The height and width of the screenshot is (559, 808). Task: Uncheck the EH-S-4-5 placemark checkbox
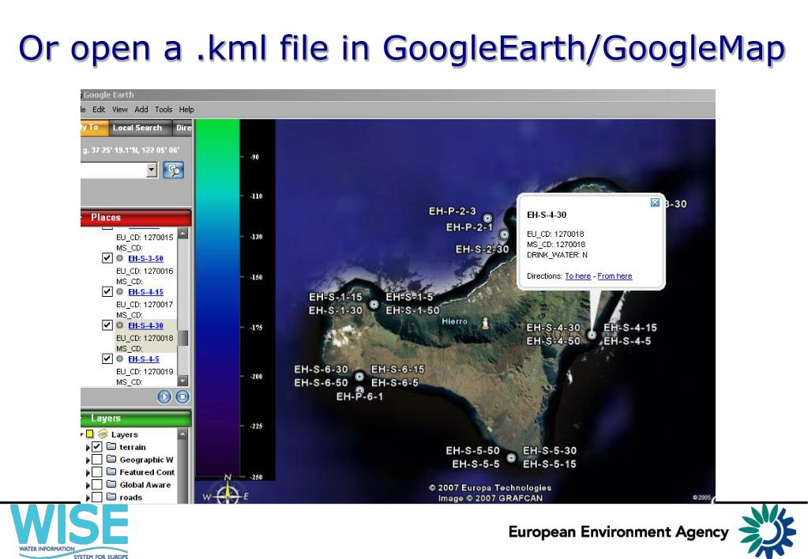coord(107,358)
